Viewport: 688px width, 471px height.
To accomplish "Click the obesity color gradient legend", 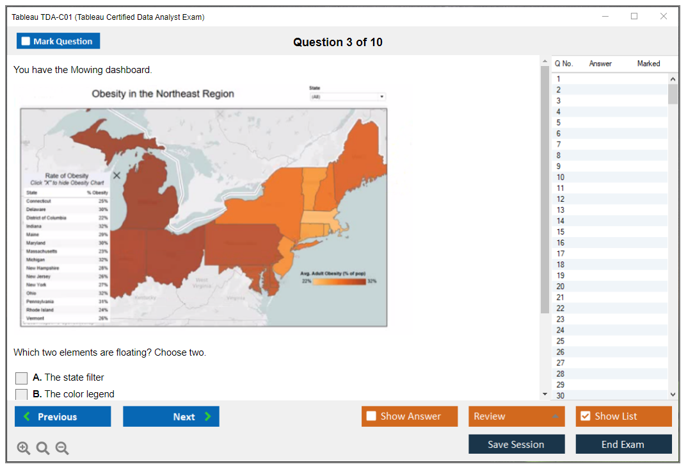I will (x=338, y=281).
